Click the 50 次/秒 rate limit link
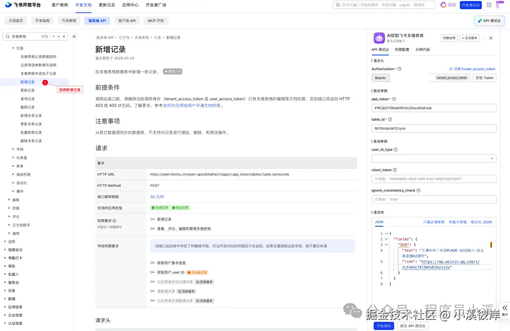This screenshot has height=331, width=510. click(157, 197)
